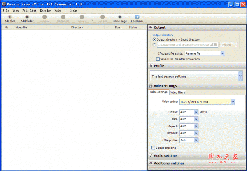The height and width of the screenshot is (171, 247).
Task: Switch to the Video settings tab
Action: pyautogui.click(x=158, y=92)
